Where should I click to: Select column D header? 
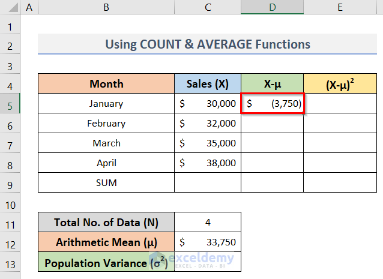272,8
